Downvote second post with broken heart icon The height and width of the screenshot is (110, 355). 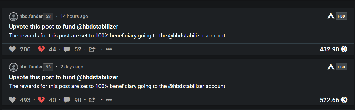point(41,100)
